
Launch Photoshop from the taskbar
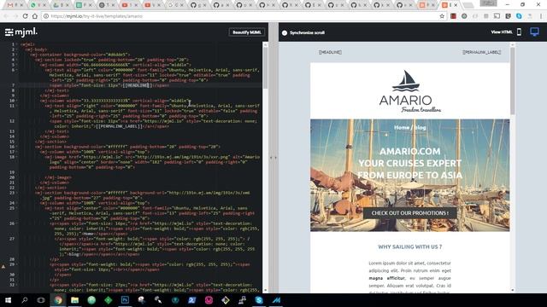(125, 300)
